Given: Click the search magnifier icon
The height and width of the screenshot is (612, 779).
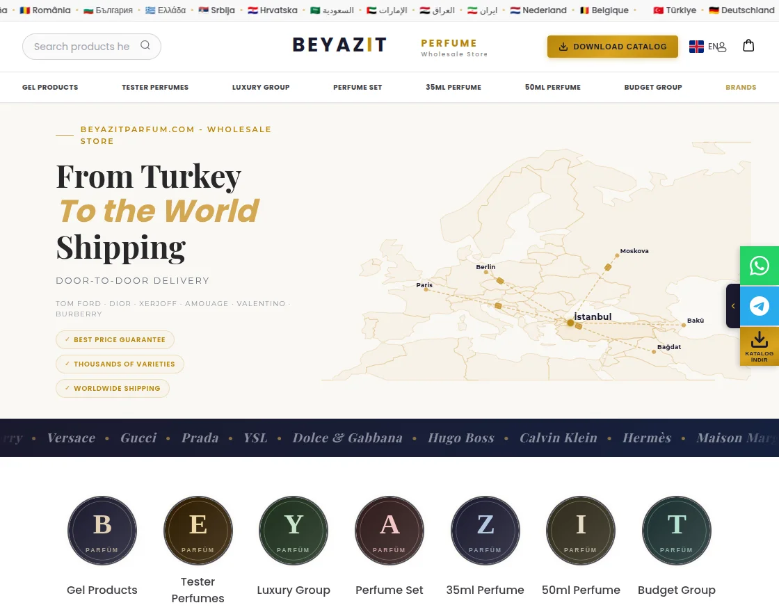Looking at the screenshot, I should [x=145, y=45].
